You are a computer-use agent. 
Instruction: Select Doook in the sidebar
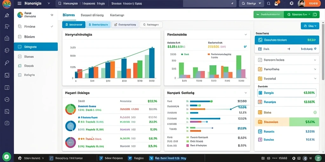[36, 66]
